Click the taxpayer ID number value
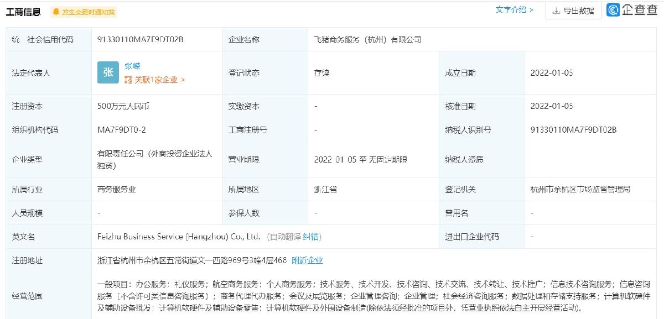Viewport: 664px width, 319px height. pos(573,130)
